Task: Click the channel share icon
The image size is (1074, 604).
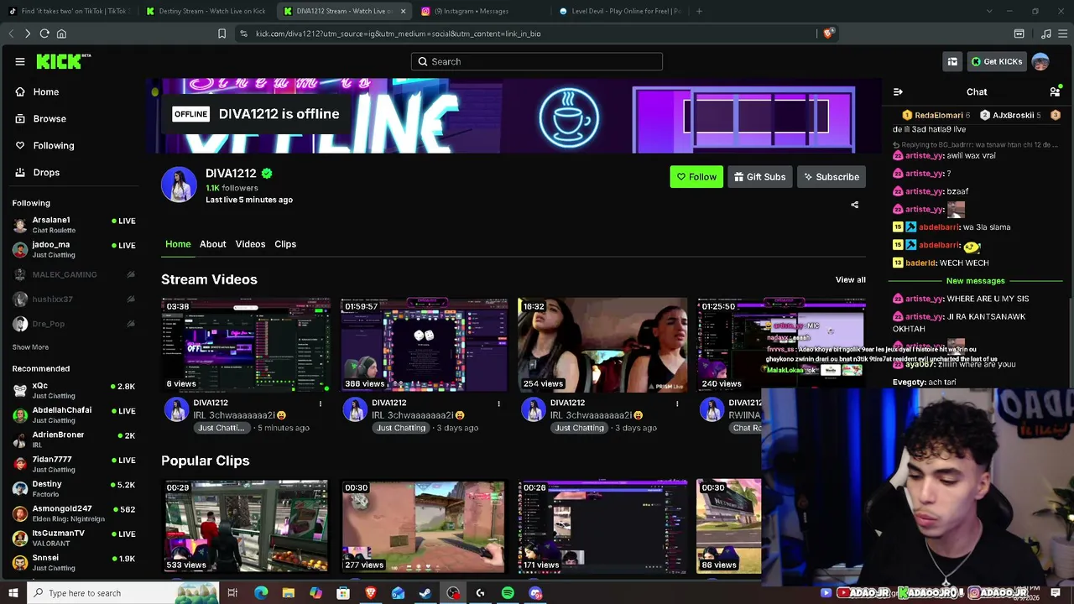Action: pos(855,205)
